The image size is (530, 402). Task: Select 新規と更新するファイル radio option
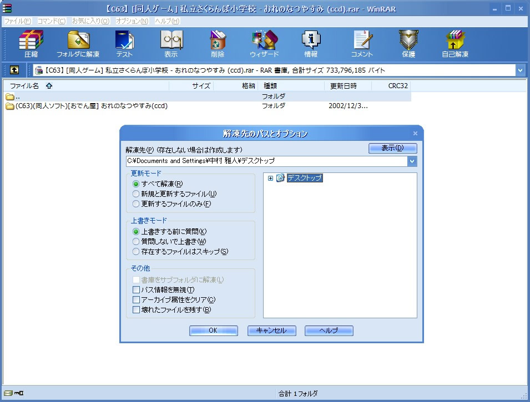tap(136, 194)
